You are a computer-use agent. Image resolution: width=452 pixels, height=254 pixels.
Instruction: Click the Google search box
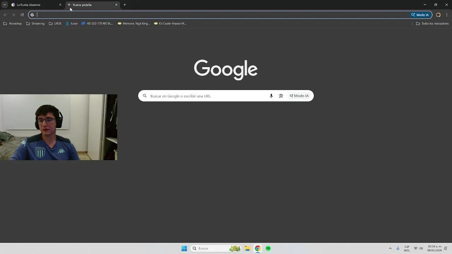point(226,96)
